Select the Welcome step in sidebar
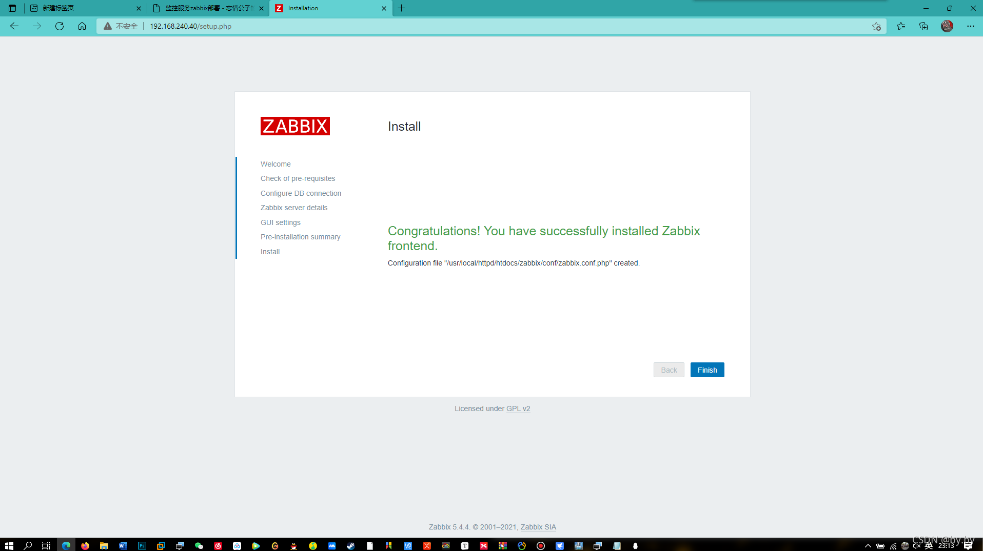This screenshot has height=551, width=983. tap(276, 164)
